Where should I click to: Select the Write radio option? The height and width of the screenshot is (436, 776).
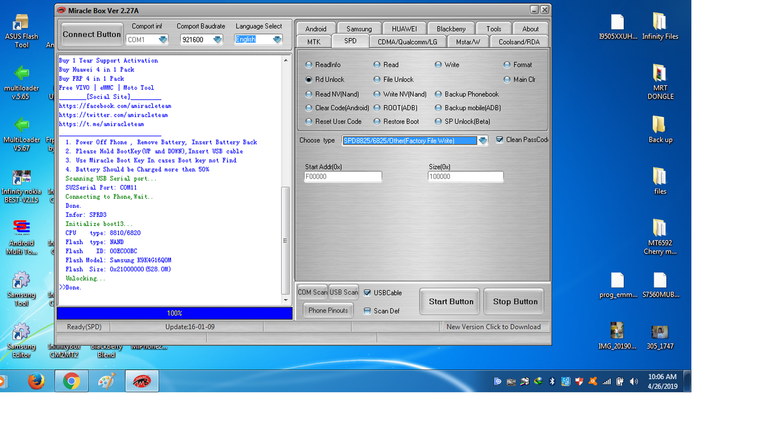click(447, 65)
